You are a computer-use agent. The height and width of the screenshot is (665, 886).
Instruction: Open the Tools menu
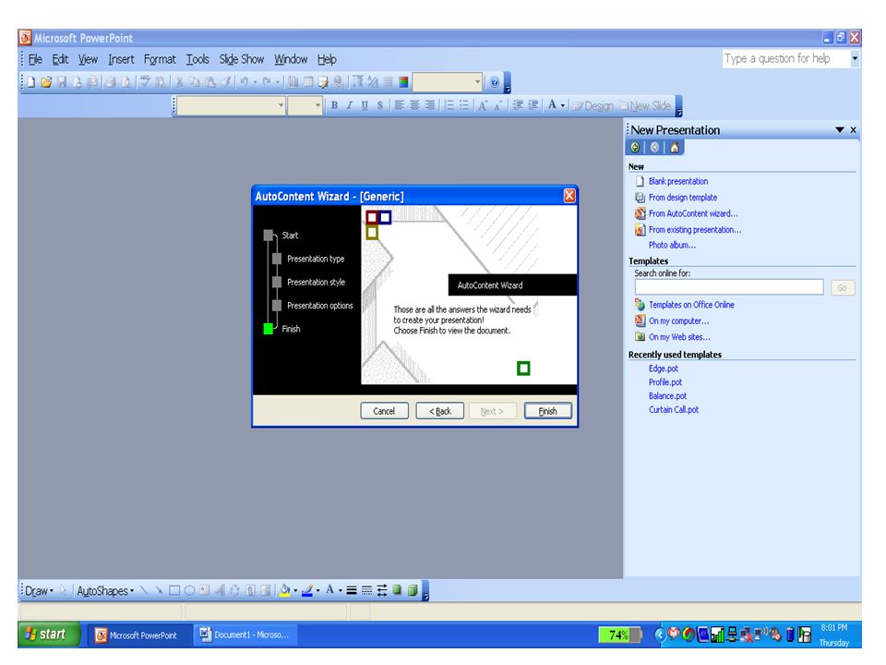pyautogui.click(x=198, y=59)
